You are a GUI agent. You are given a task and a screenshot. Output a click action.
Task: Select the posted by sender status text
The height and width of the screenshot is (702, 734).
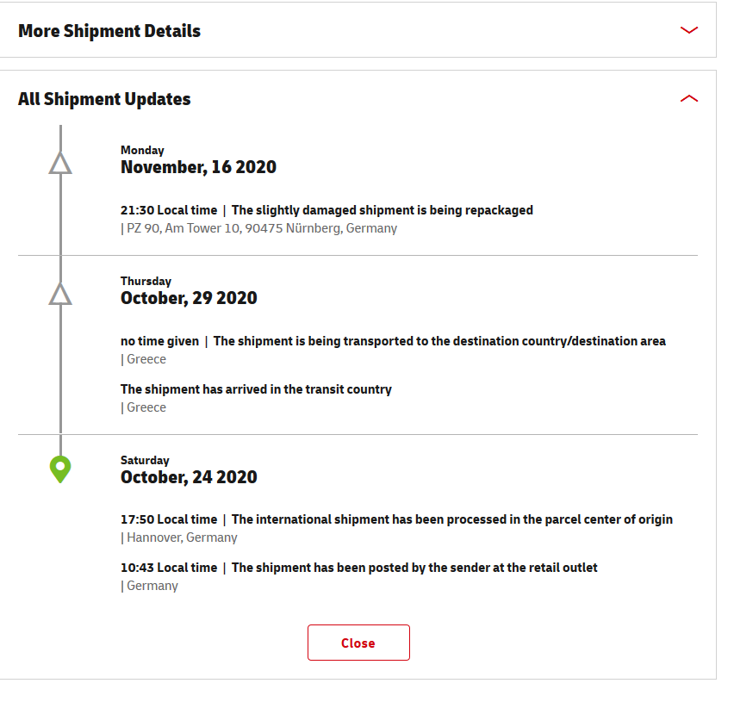point(414,568)
